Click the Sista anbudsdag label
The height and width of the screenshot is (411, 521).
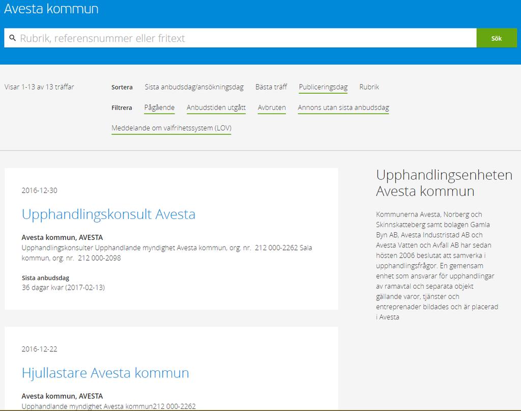point(45,278)
